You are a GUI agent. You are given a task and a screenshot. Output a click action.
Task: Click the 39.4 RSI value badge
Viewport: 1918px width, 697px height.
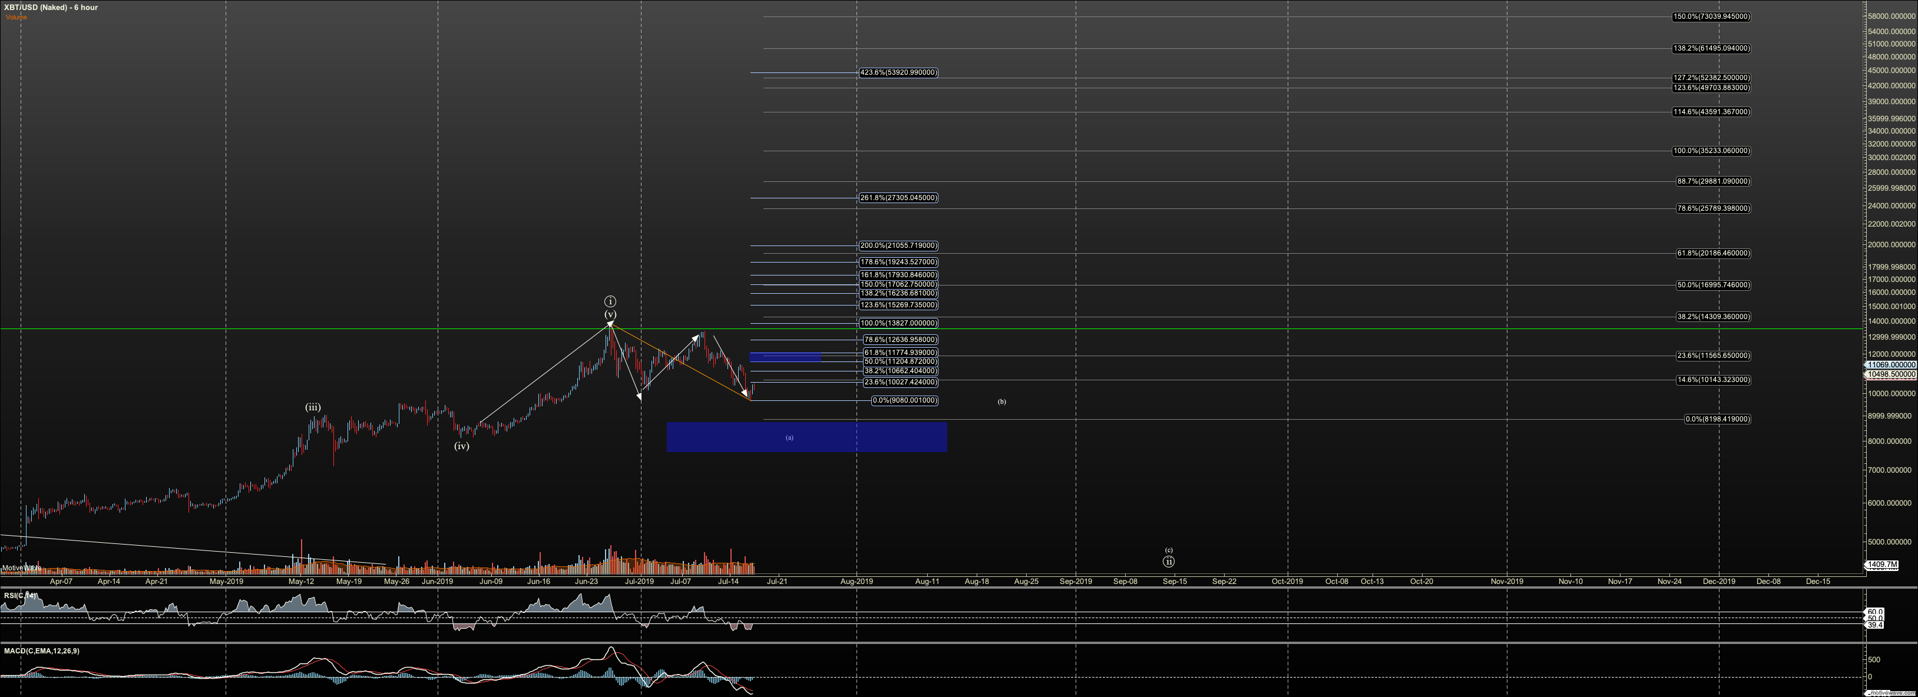[1874, 625]
